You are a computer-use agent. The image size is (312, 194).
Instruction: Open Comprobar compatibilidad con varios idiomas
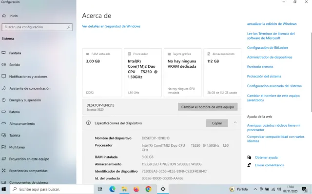point(275,139)
